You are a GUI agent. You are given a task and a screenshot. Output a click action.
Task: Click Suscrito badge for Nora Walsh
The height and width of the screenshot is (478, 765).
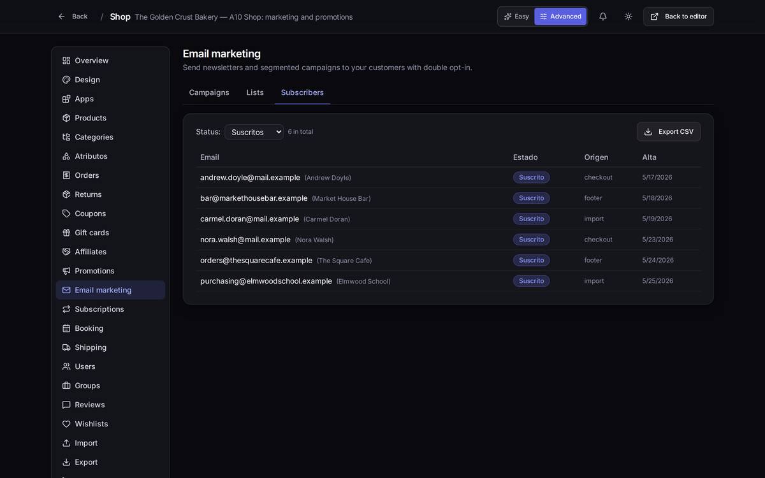(x=532, y=240)
